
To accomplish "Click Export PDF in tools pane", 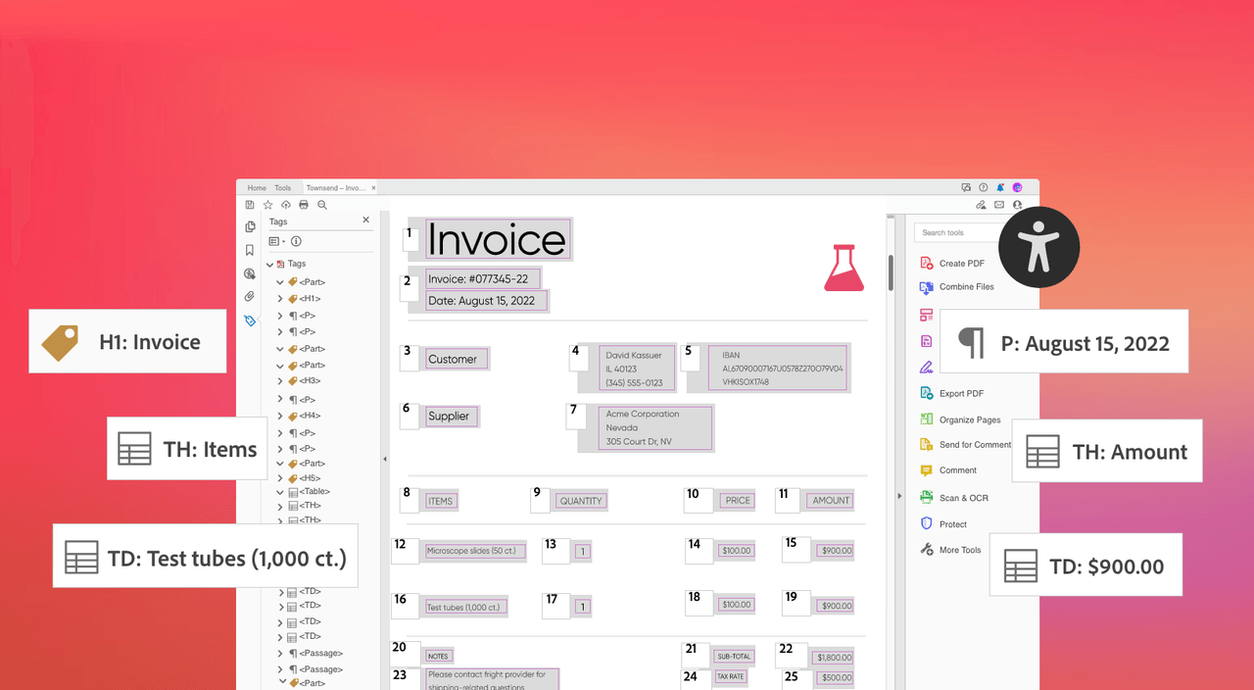I will click(960, 393).
